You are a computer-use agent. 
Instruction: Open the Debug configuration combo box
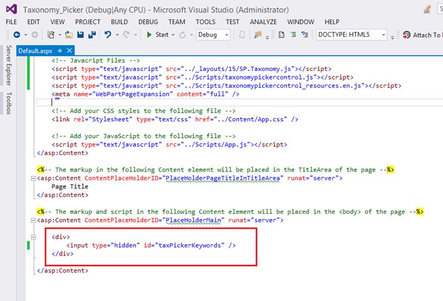[x=213, y=35]
